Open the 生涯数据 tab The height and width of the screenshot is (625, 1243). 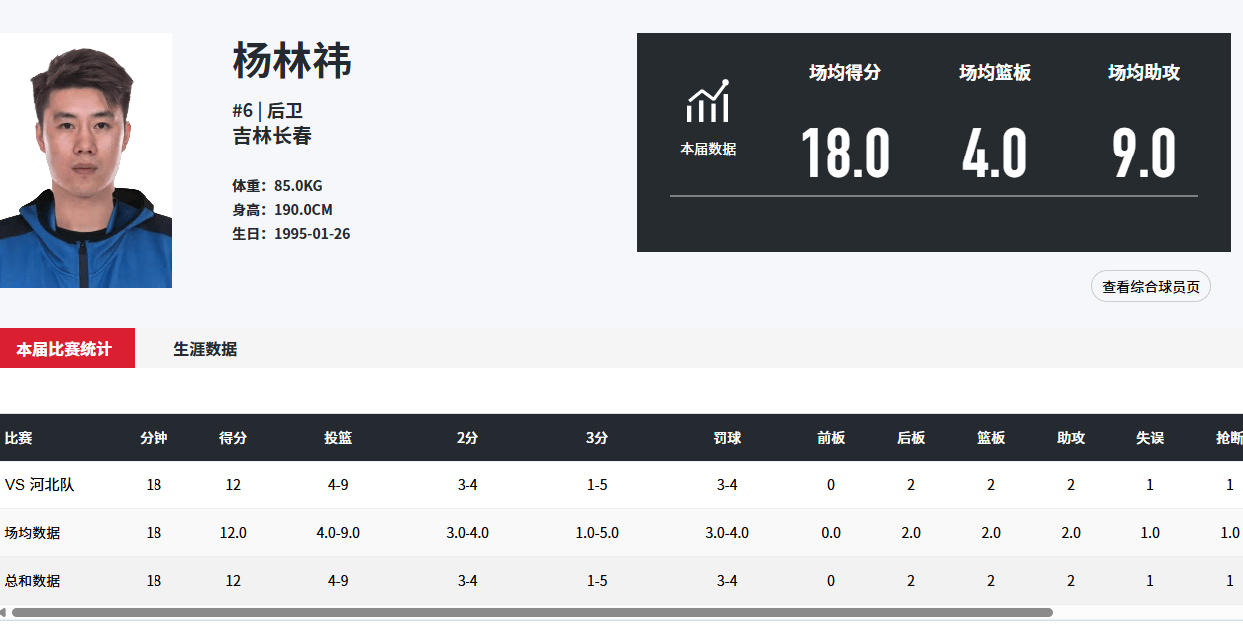click(205, 349)
